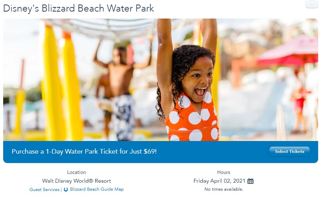Open the Guest Services link
Viewport: 322px width, 197px height.
tap(44, 190)
